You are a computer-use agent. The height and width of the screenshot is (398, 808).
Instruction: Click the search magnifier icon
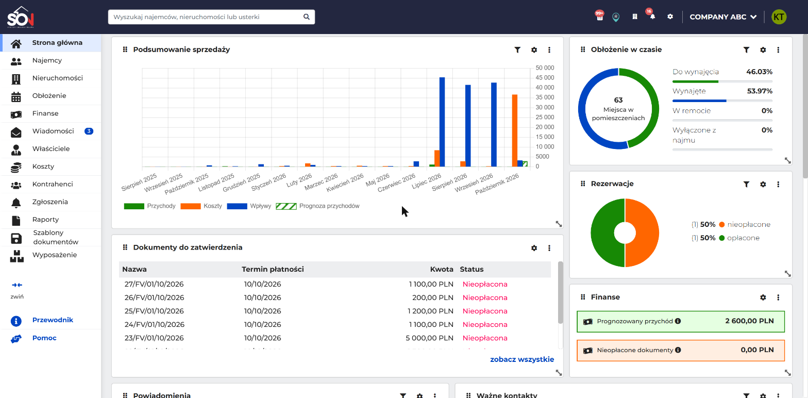coord(307,17)
